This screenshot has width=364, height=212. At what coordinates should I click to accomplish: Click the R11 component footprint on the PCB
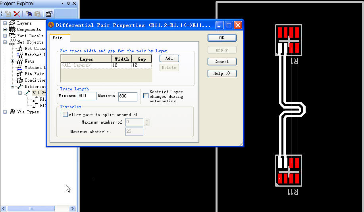(x=289, y=170)
